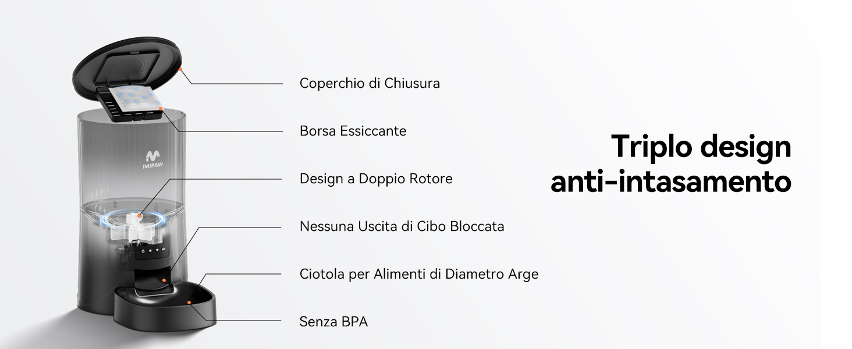Image resolution: width=852 pixels, height=349 pixels.
Task: Select the "Coperchio di Chiusura" label
Action: [370, 83]
